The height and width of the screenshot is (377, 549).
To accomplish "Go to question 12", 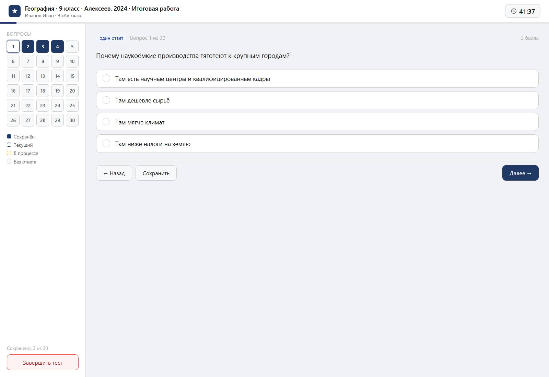I will [28, 76].
